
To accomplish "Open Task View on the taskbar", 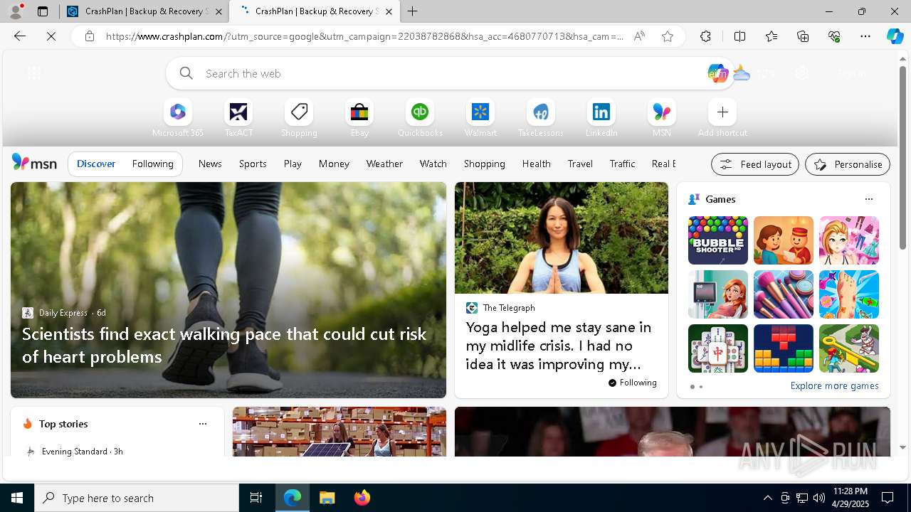I will [256, 498].
